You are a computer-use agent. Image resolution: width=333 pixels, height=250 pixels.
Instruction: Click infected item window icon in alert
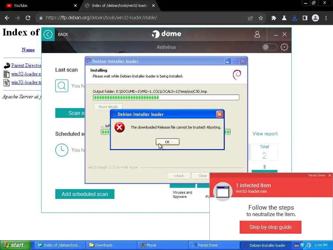point(222,191)
